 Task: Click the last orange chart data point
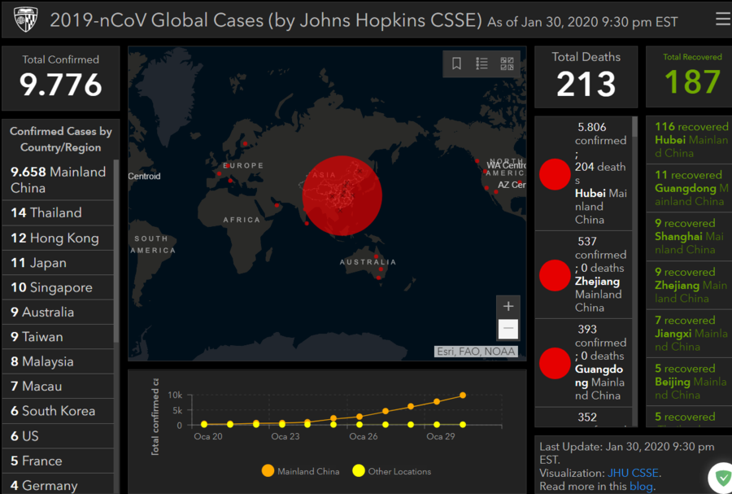[x=463, y=395]
